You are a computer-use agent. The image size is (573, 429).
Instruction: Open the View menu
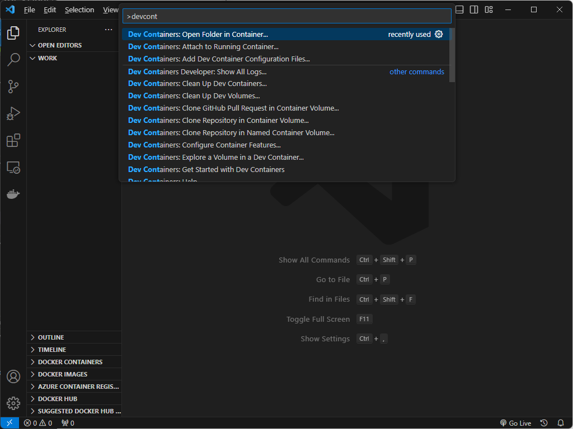(110, 10)
